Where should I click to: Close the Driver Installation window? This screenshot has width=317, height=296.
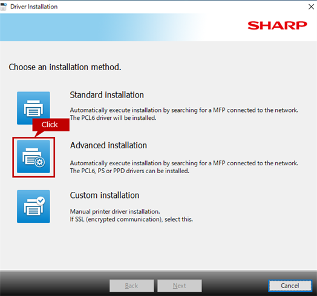[311, 7]
